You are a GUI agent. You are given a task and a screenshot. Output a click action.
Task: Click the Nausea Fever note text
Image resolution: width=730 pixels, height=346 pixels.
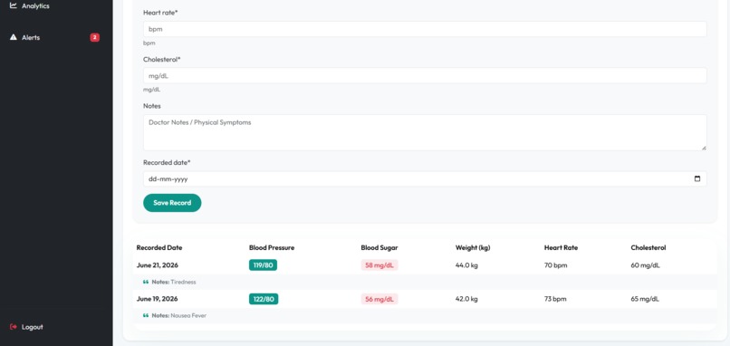pyautogui.click(x=188, y=315)
